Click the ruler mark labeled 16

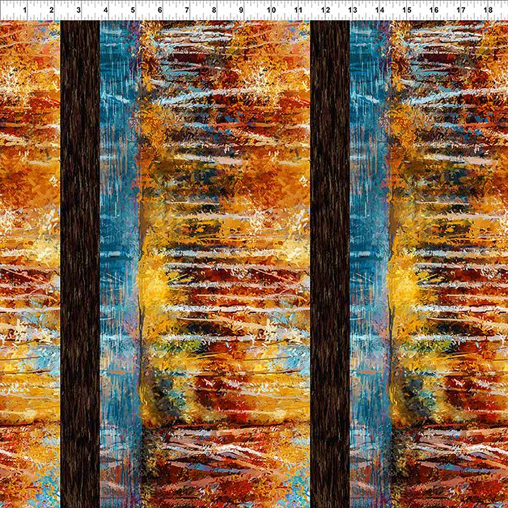tap(433, 10)
